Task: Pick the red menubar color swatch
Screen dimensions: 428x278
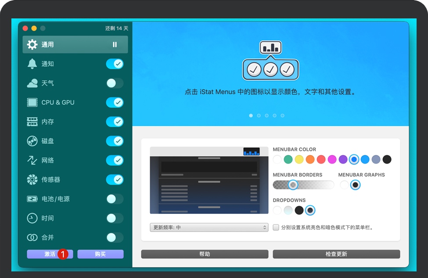Action: (x=321, y=160)
